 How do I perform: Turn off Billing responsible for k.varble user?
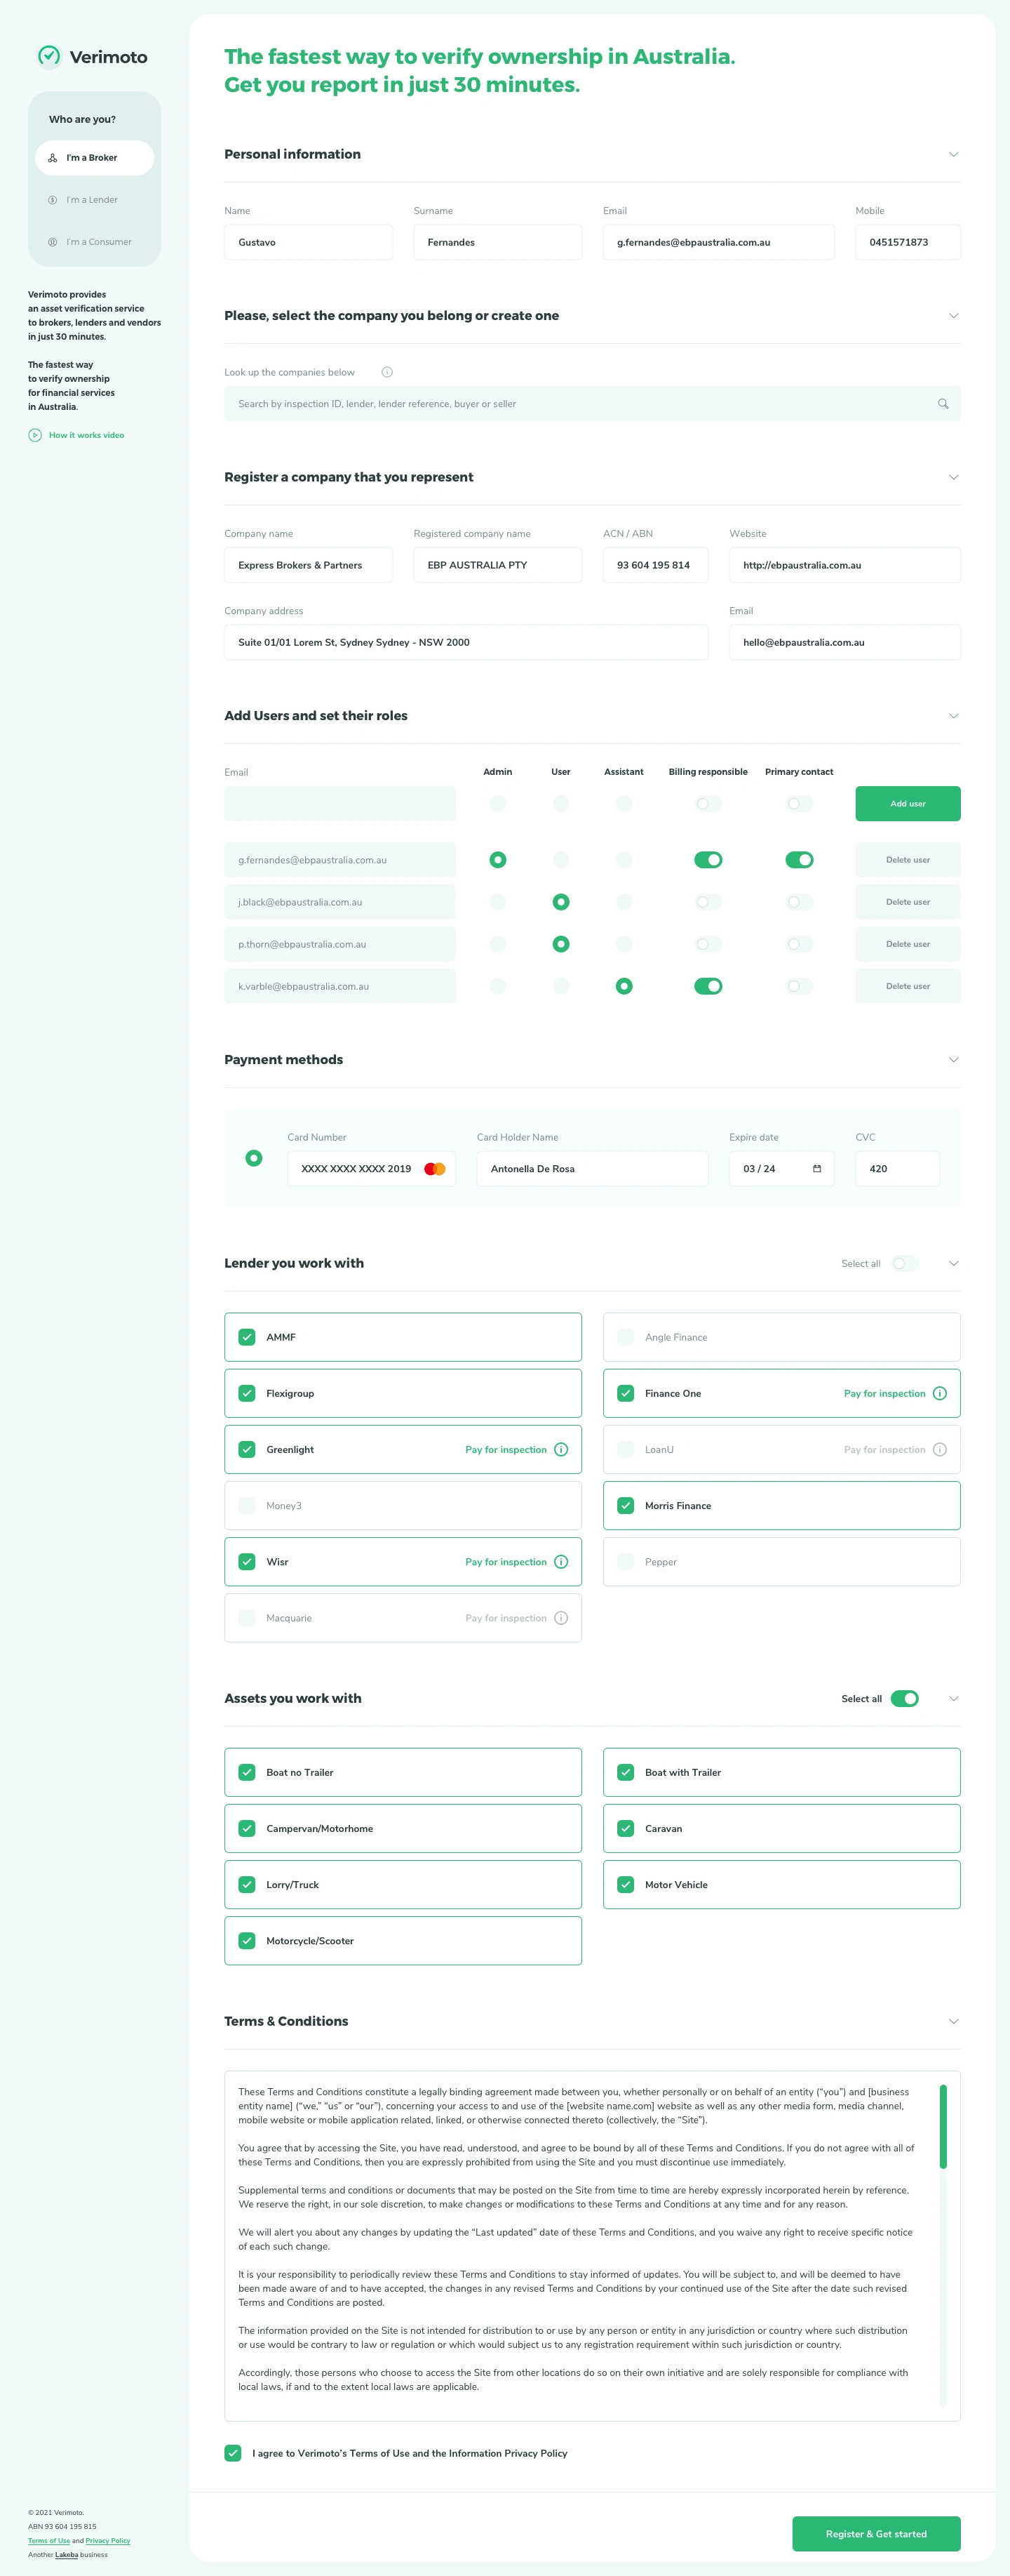point(708,986)
